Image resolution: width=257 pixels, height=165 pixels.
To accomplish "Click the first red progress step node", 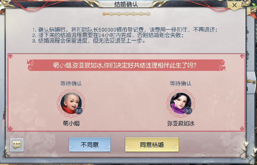I will pyautogui.click(x=104, y=14).
